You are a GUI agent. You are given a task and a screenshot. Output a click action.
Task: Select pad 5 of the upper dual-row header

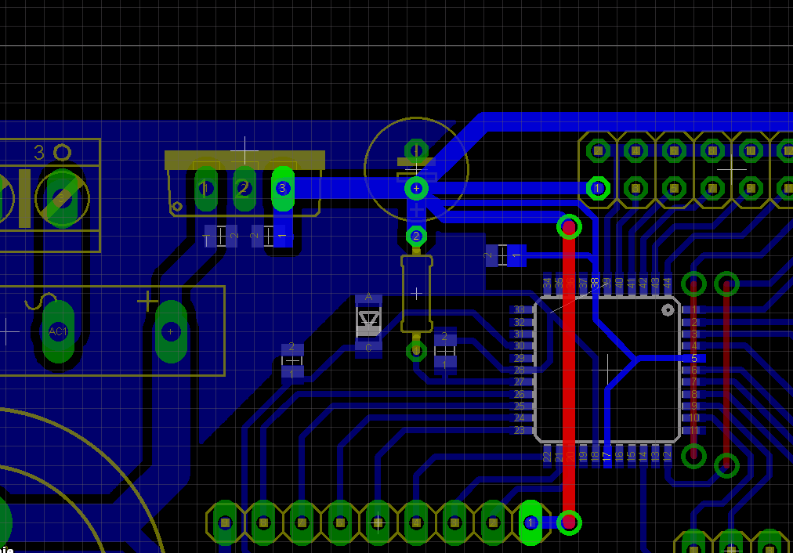point(674,189)
